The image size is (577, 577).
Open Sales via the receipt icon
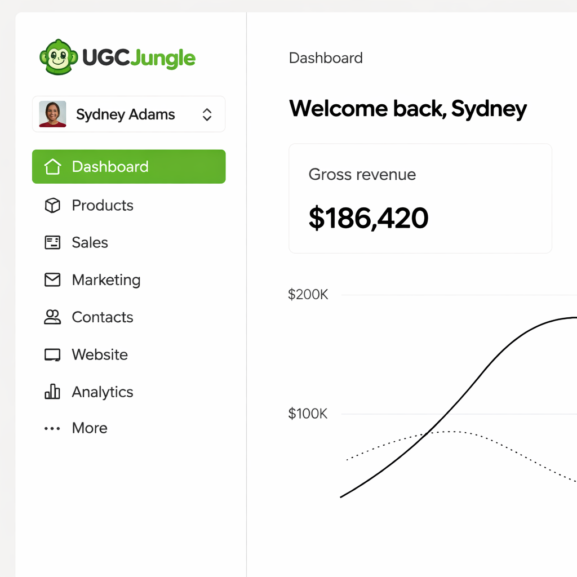[x=52, y=242]
